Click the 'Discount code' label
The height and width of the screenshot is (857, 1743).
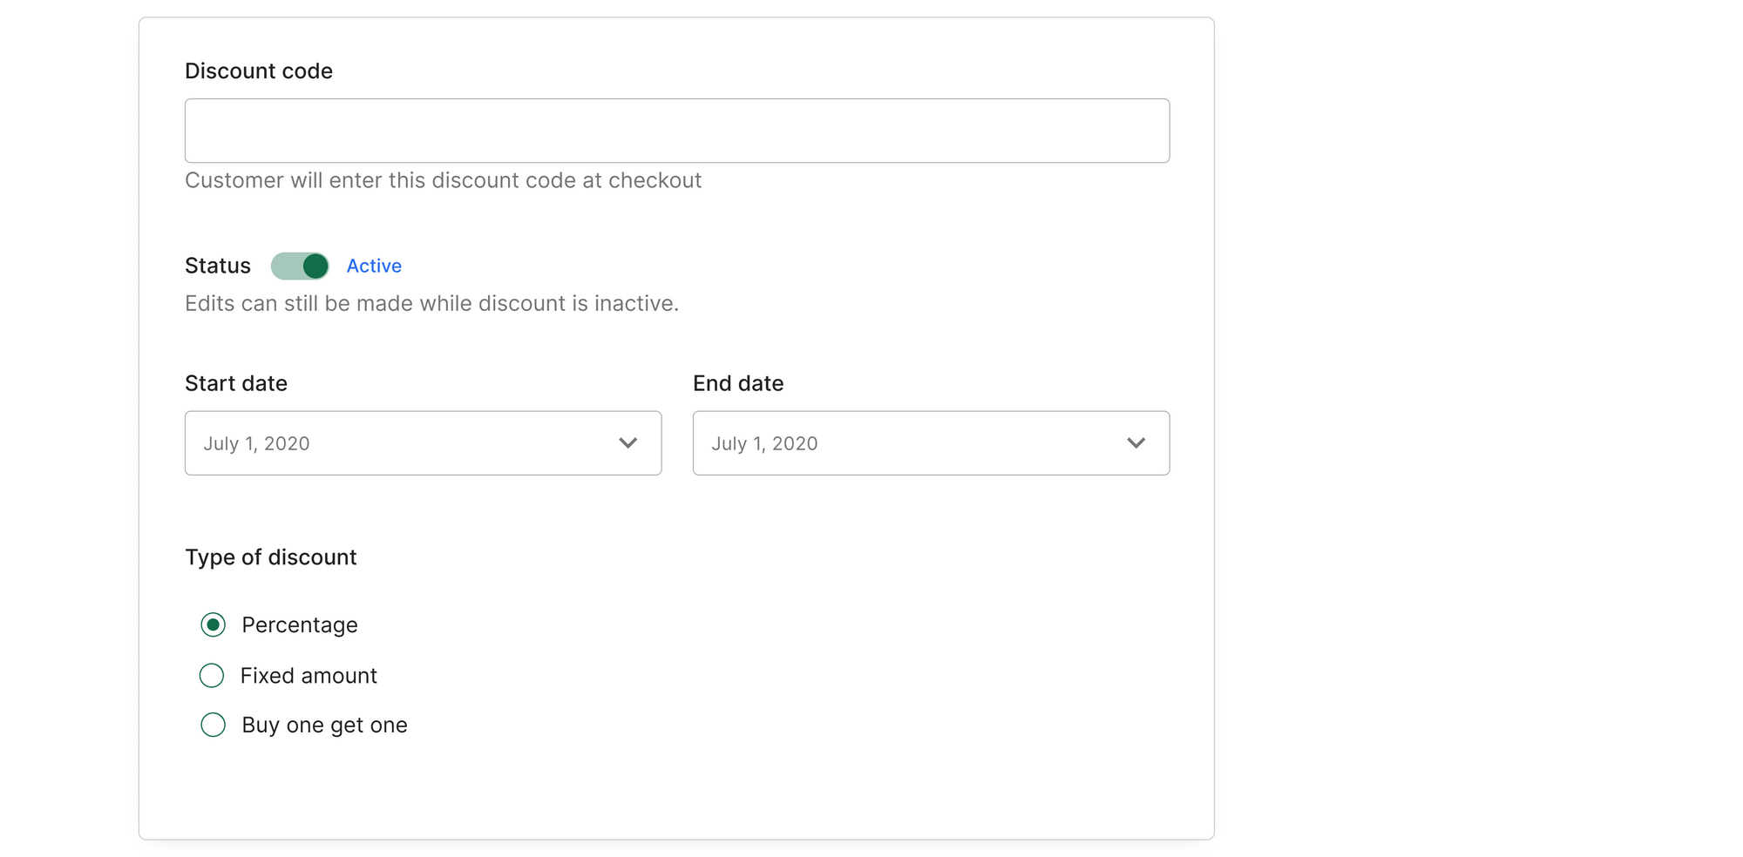259,71
